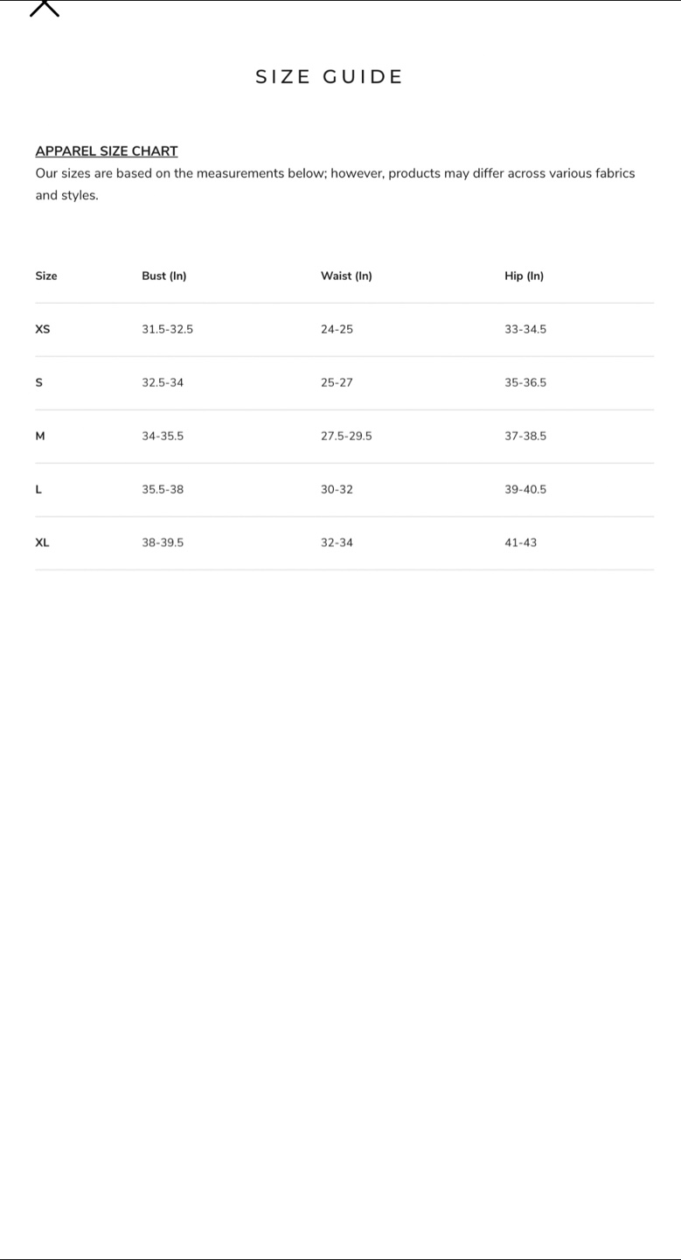Select the APPAREL SIZE CHART underlined heading

(107, 151)
